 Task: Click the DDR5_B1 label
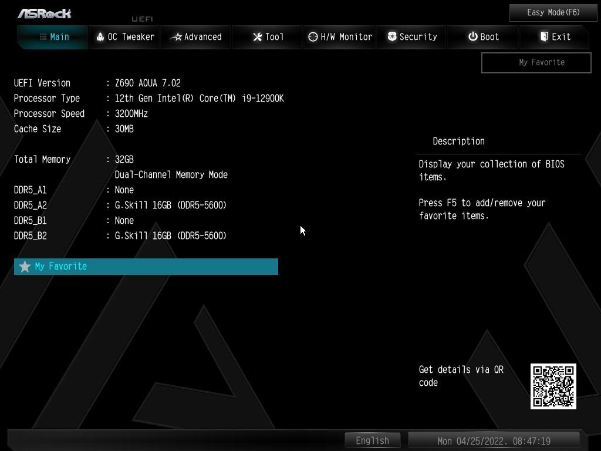point(31,221)
